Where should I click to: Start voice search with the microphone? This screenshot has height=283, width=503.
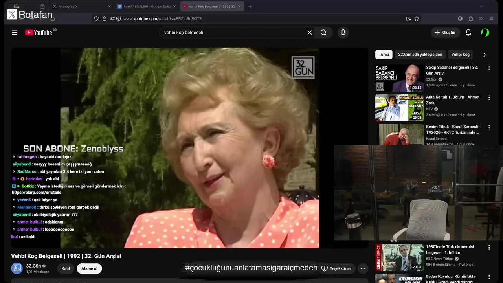pyautogui.click(x=343, y=33)
